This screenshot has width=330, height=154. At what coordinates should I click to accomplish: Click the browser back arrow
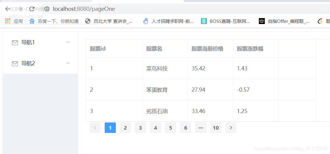pos(8,9)
